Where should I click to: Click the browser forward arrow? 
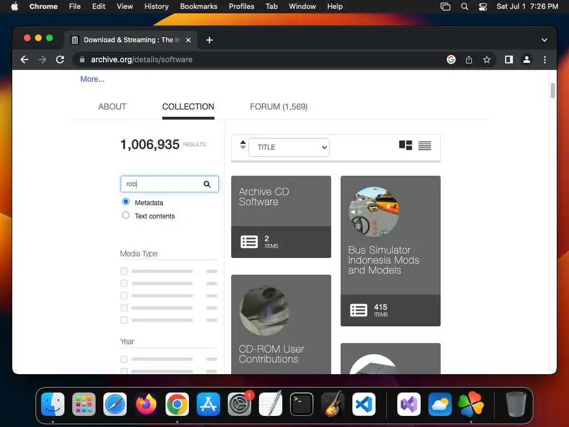[42, 59]
